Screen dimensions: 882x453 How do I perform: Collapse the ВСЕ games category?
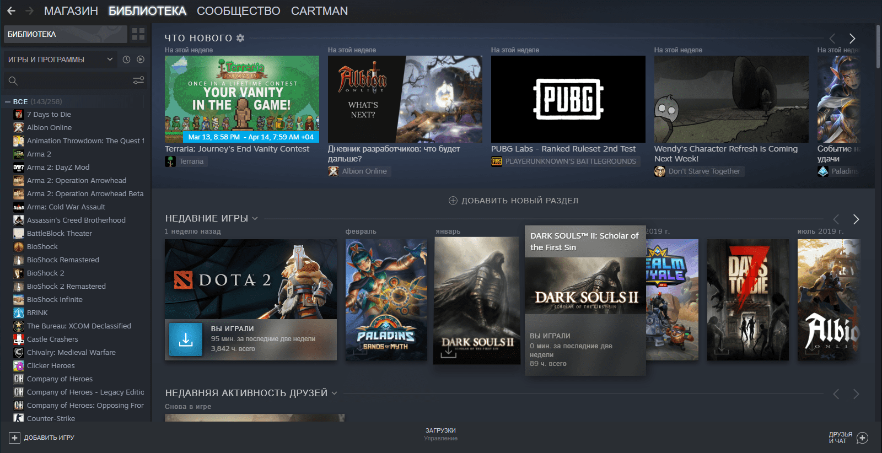(x=8, y=102)
